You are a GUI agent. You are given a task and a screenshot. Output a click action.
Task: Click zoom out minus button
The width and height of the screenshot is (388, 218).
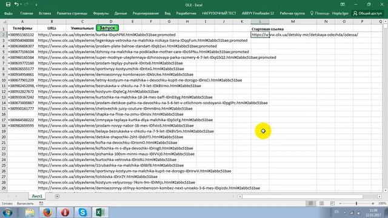(x=341, y=203)
